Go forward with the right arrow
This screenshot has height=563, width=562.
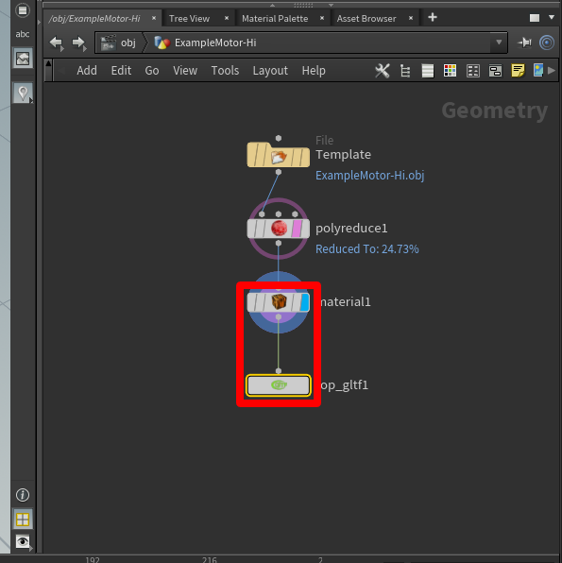pyautogui.click(x=79, y=43)
